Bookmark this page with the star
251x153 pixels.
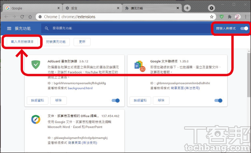tap(212, 17)
